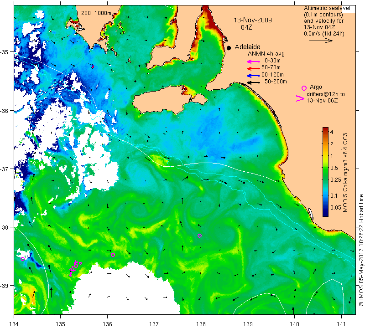365x328 pixels.
Task: Click the longitude tick label 141
Action: [x=341, y=324]
